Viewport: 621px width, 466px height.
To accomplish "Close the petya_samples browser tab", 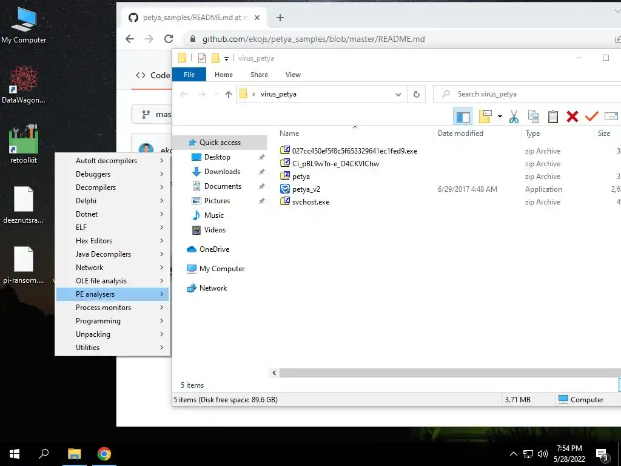I will (257, 18).
